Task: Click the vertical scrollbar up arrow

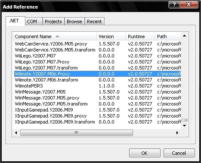Action: pos(185,36)
